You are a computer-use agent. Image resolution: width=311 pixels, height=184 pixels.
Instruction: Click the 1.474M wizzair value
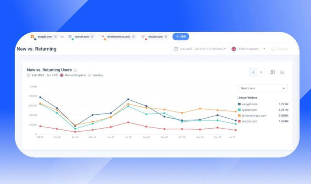[283, 121]
